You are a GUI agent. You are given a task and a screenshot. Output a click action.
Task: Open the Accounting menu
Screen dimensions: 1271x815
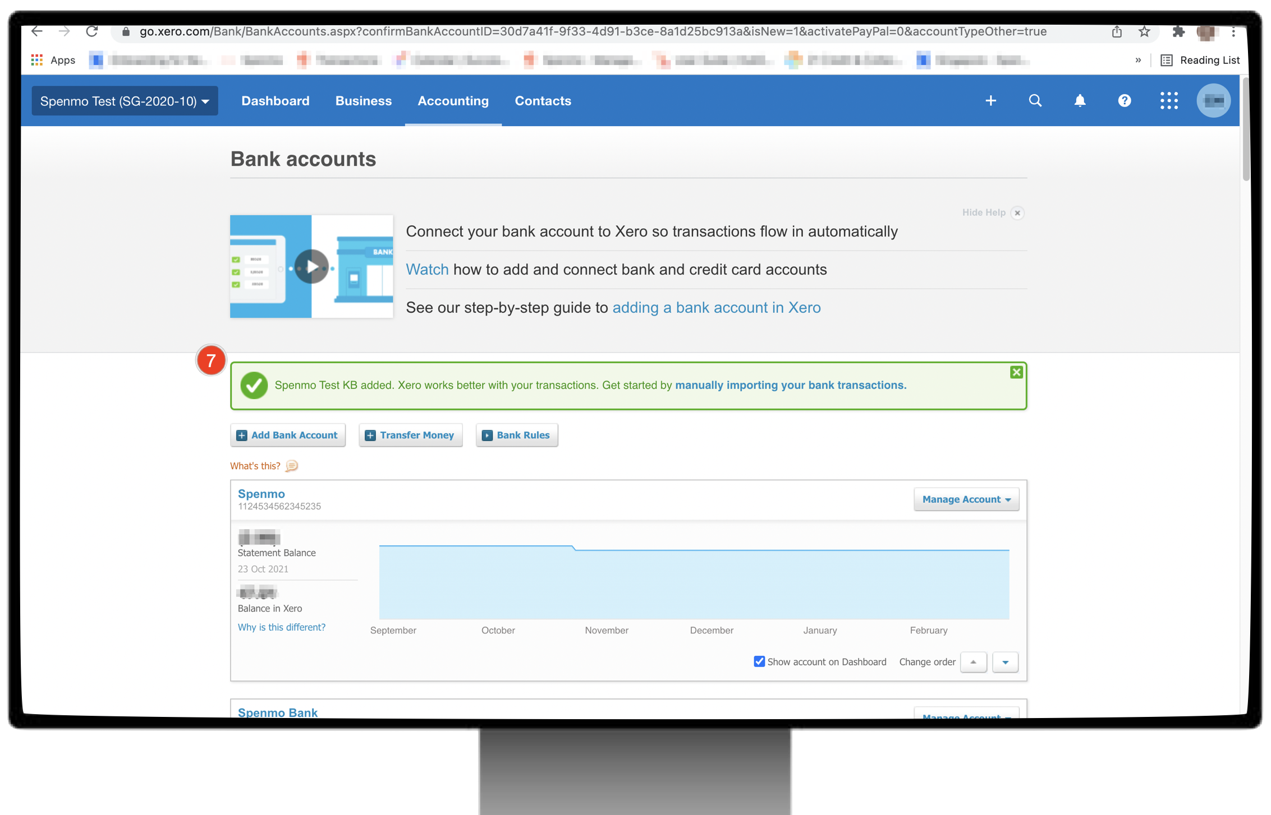pos(453,101)
